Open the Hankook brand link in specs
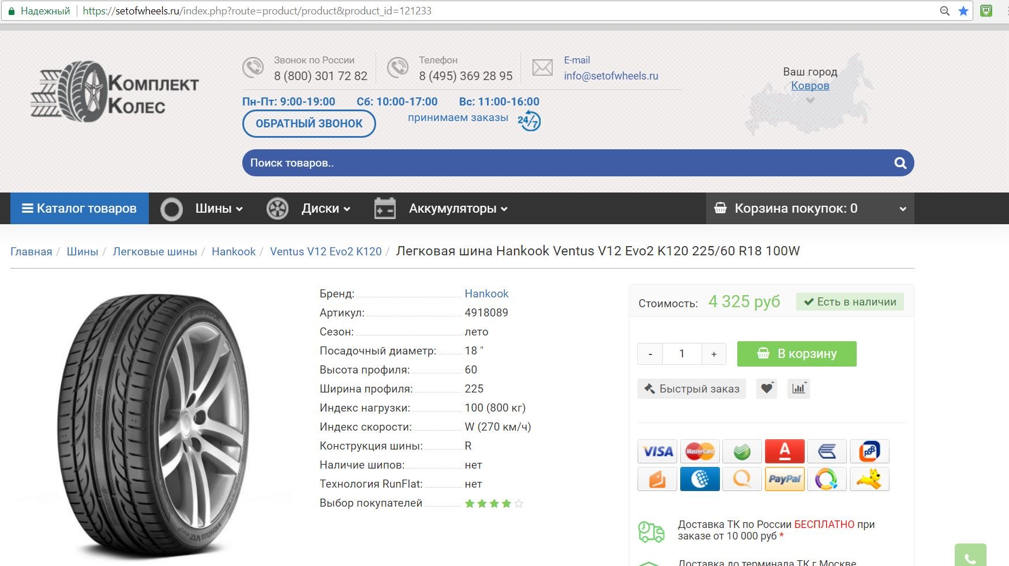Image resolution: width=1009 pixels, height=566 pixels. click(486, 294)
